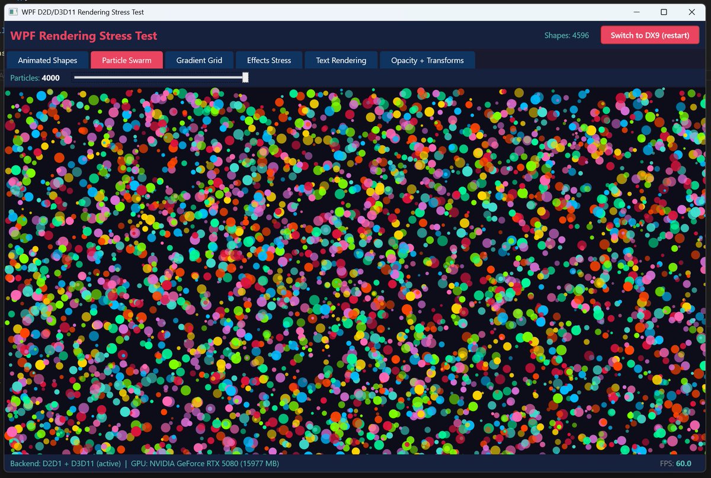The height and width of the screenshot is (478, 711).
Task: Click the WPF Rendering Stress Test heading
Action: click(84, 36)
